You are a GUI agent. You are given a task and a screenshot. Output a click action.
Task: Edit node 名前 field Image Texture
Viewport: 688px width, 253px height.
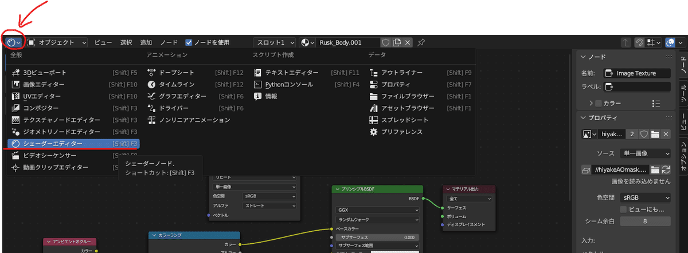tap(637, 73)
